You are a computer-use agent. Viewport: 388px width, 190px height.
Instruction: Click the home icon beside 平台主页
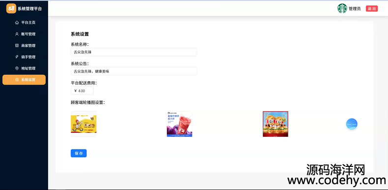(x=17, y=23)
